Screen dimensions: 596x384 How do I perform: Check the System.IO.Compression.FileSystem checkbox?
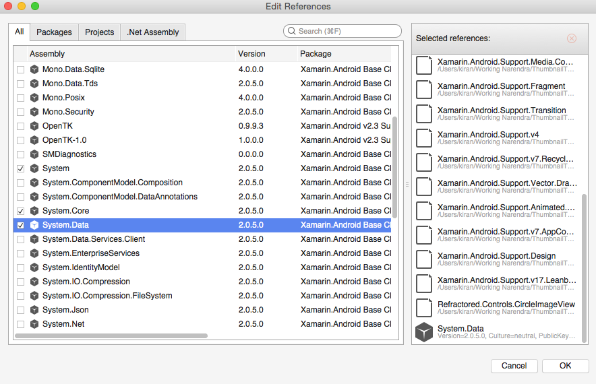20,296
